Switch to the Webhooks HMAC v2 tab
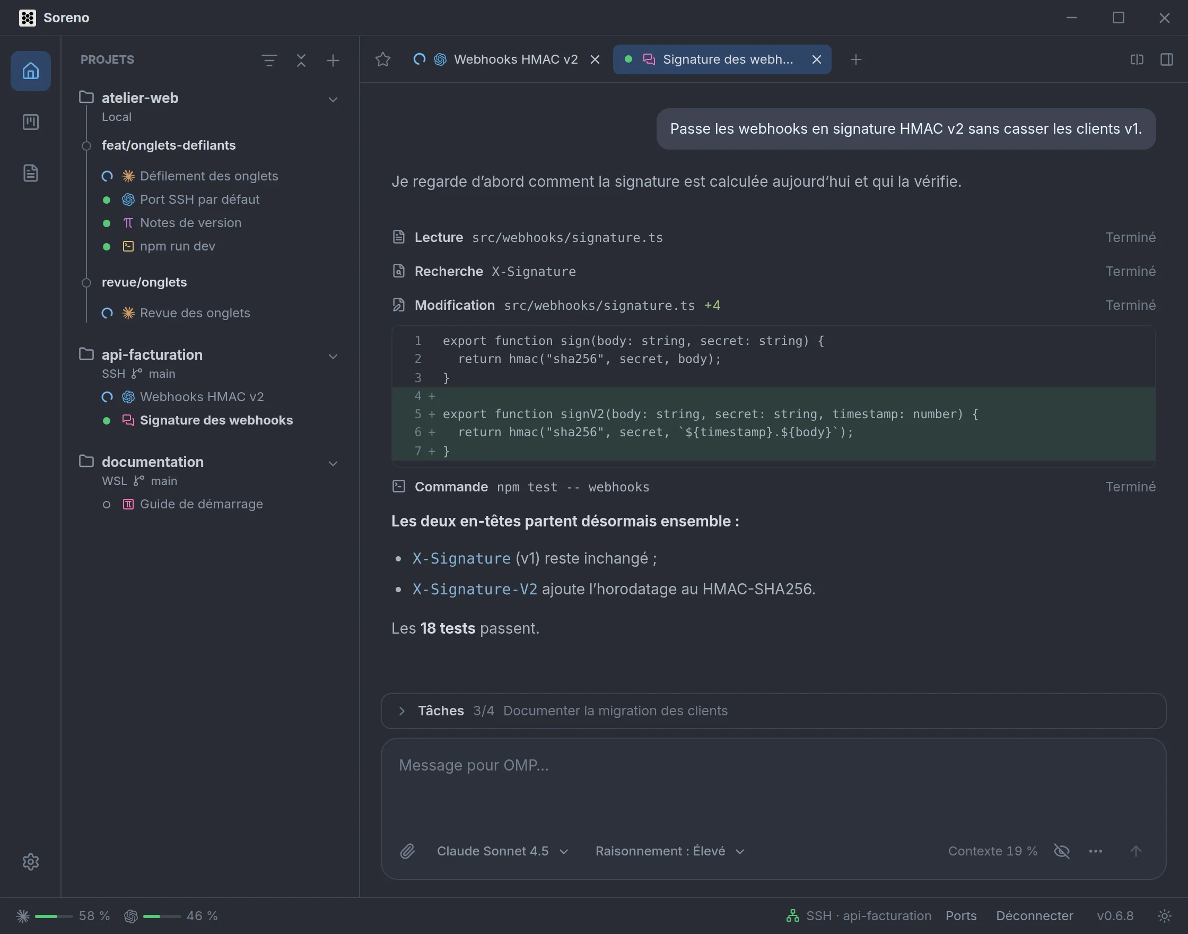Screen dimensions: 1188x934 point(506,59)
